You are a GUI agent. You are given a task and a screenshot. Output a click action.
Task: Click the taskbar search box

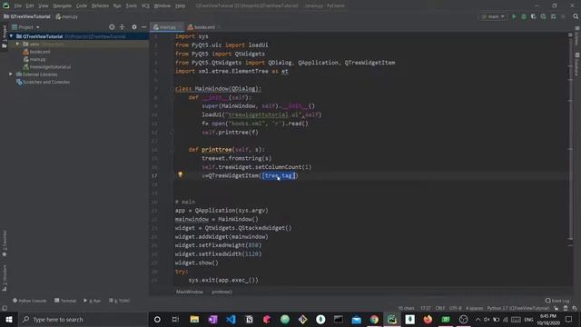coord(83,319)
